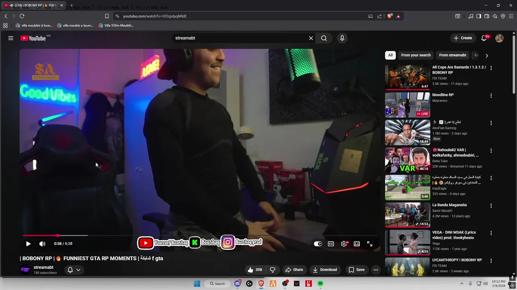Open more actions ellipsis under video
The height and width of the screenshot is (290, 517).
click(x=376, y=270)
